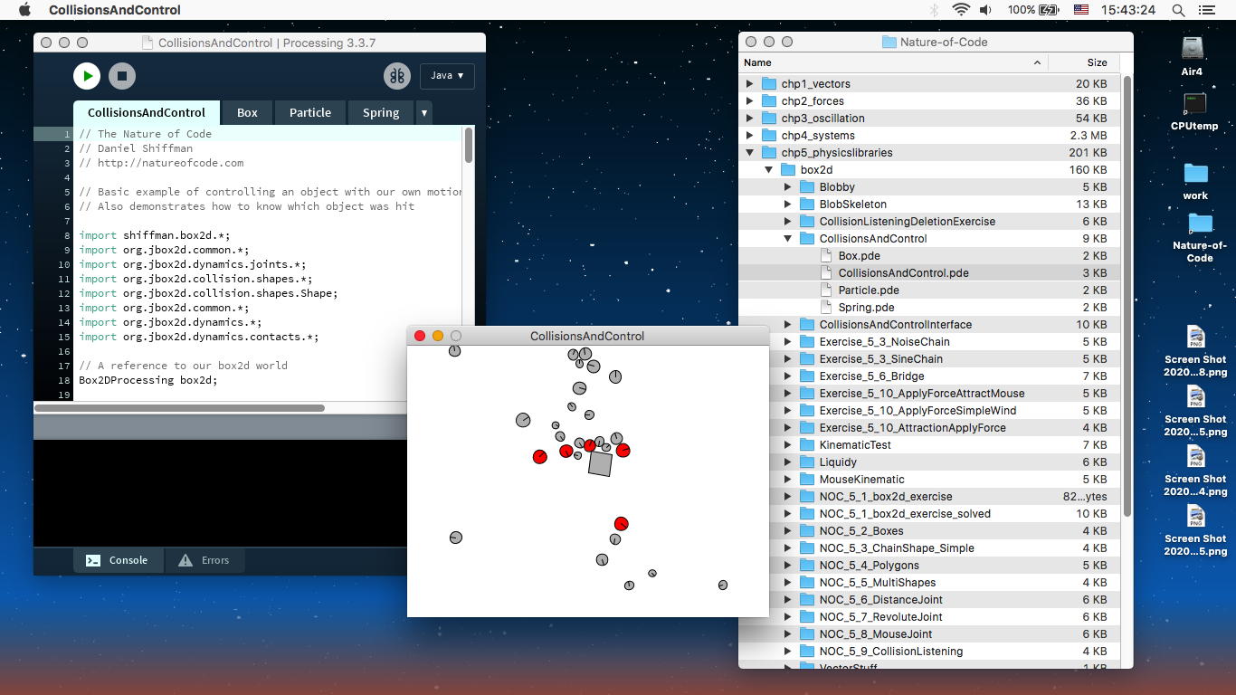
Task: Collapse the box2d folder
Action: [768, 170]
